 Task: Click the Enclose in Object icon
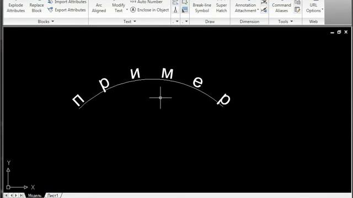tap(133, 10)
